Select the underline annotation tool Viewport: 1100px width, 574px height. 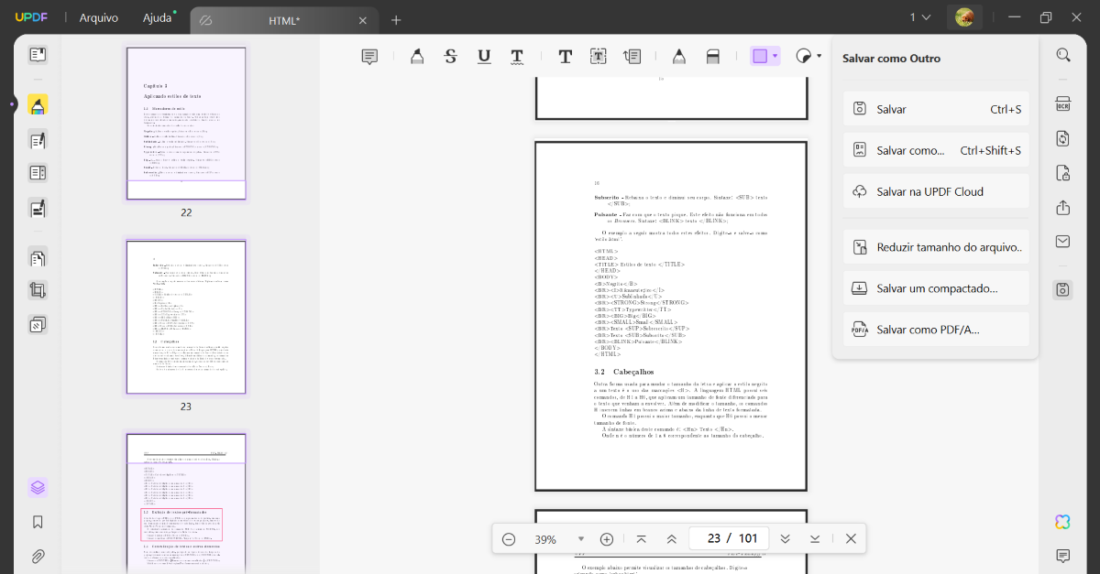click(x=483, y=56)
